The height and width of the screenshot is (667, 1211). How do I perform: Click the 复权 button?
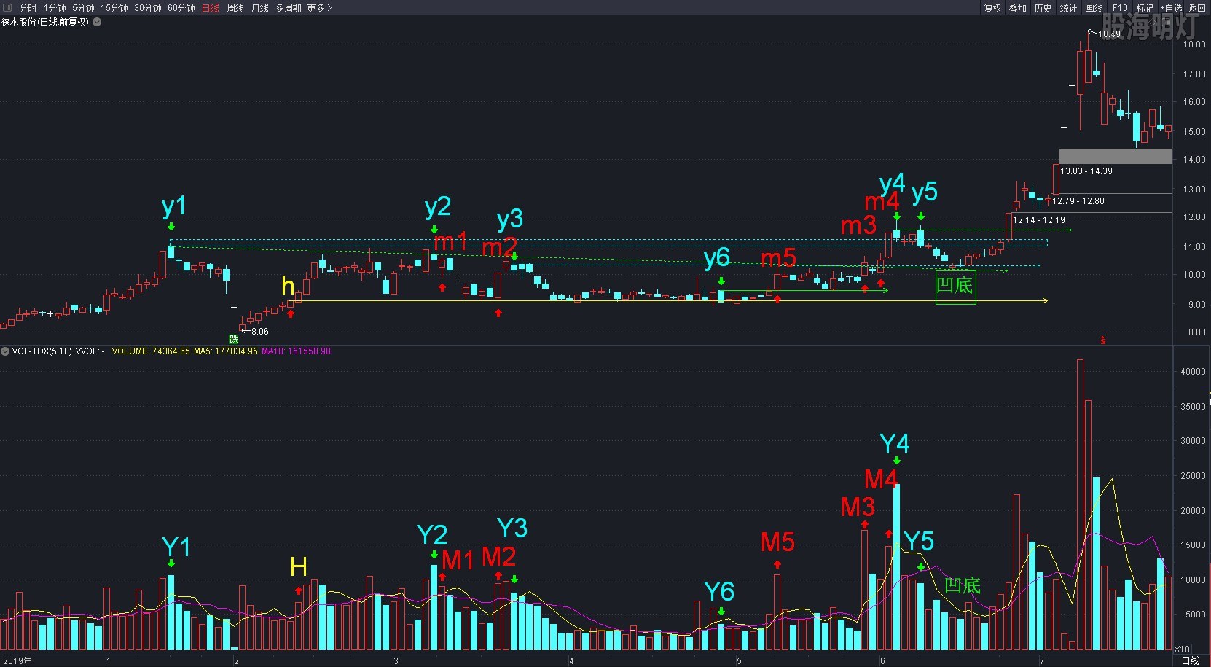point(992,8)
